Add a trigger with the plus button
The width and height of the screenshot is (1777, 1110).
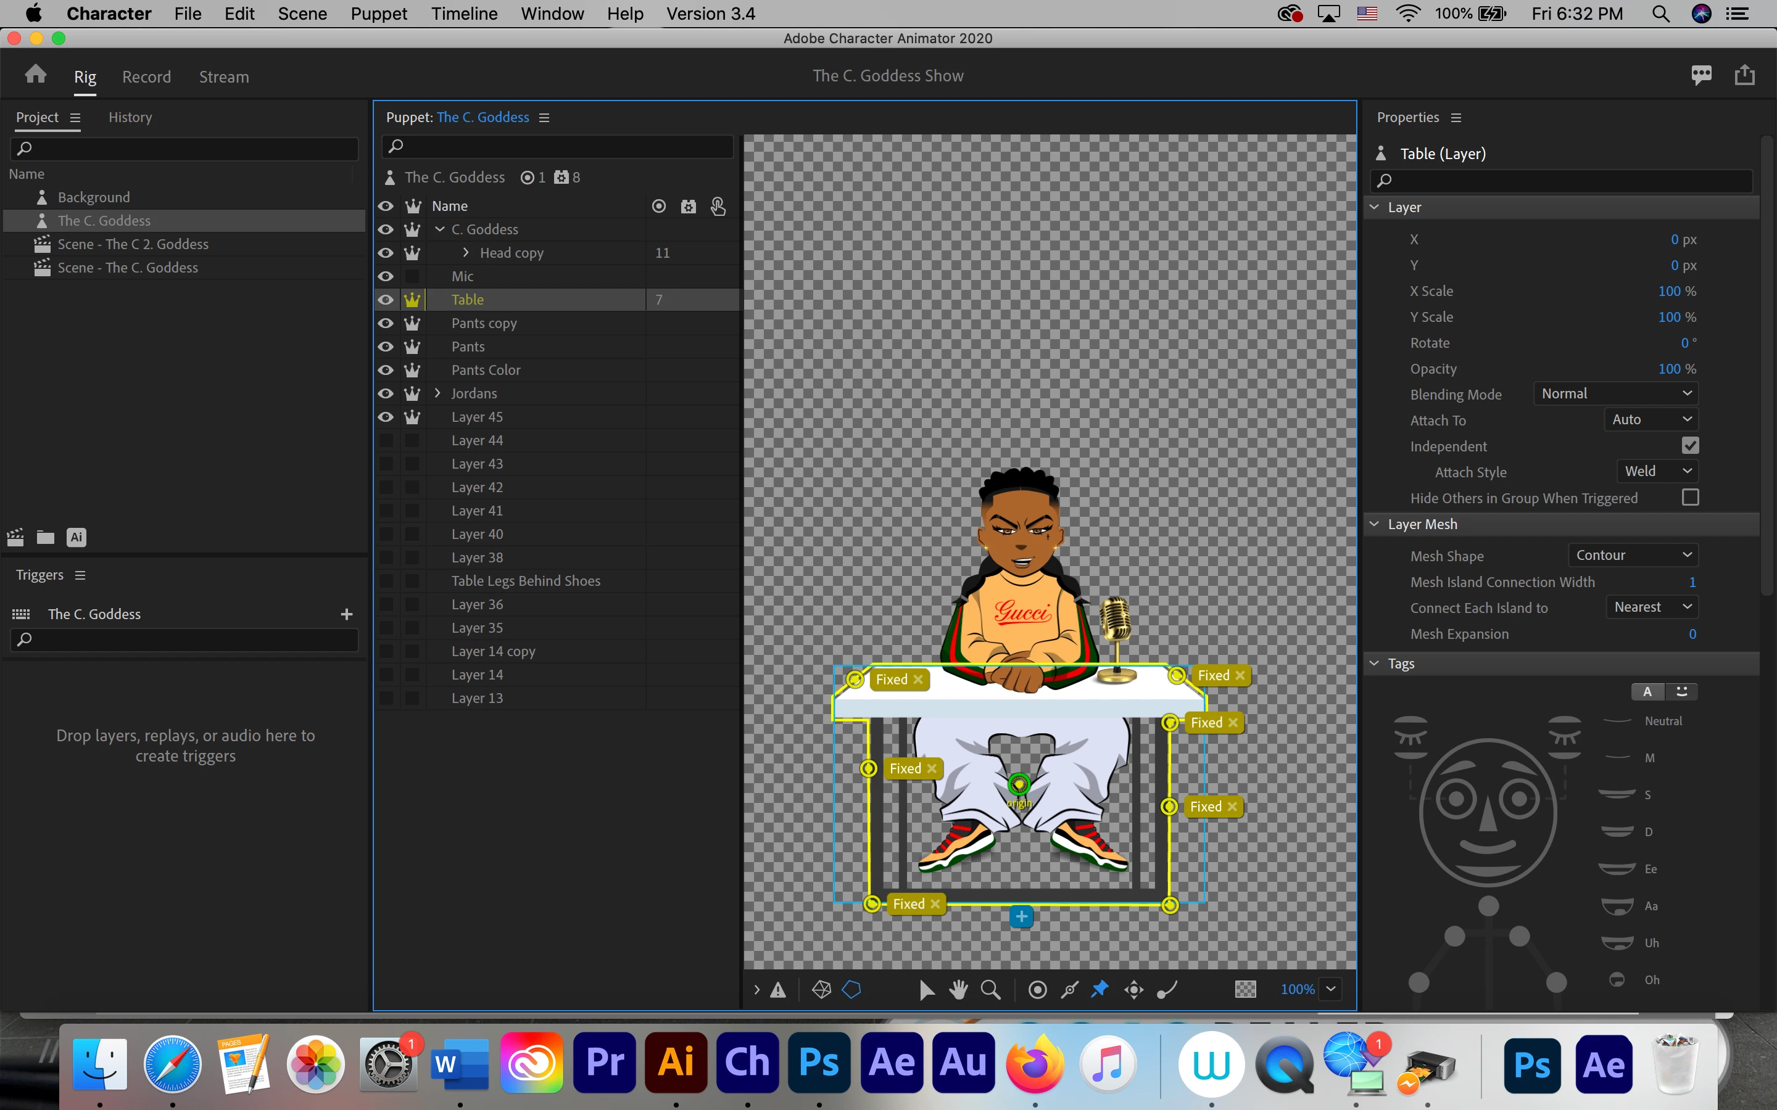(347, 614)
